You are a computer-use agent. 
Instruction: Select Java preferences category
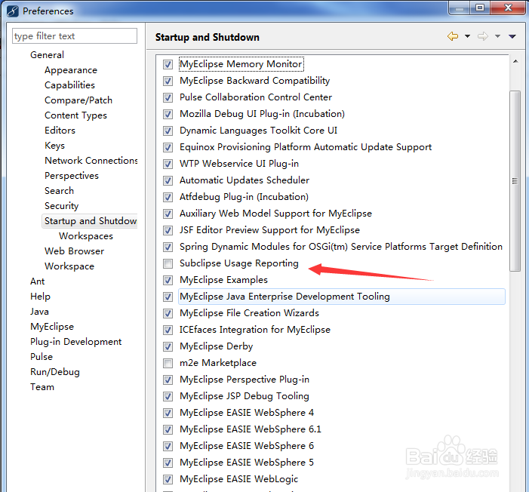coord(39,312)
